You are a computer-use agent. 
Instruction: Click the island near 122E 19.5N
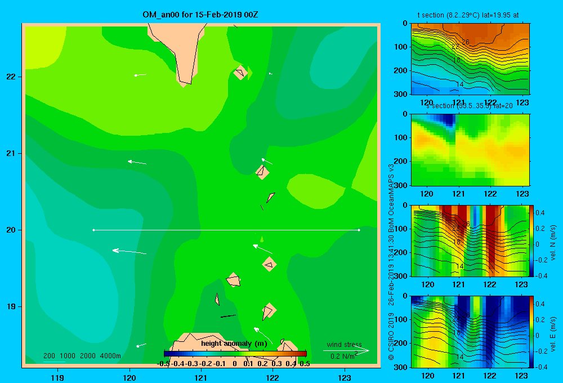(x=269, y=264)
